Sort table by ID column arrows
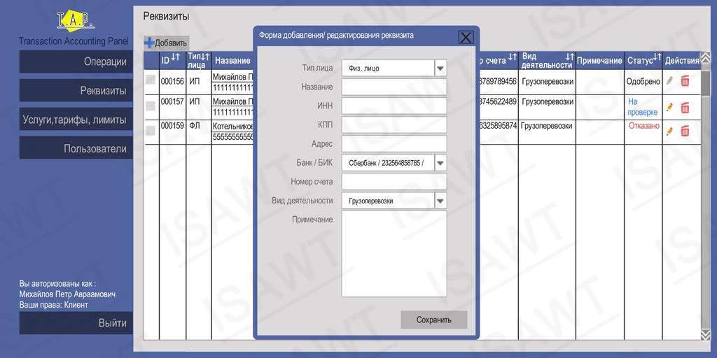Screen dimensions: 717x358 (176, 57)
